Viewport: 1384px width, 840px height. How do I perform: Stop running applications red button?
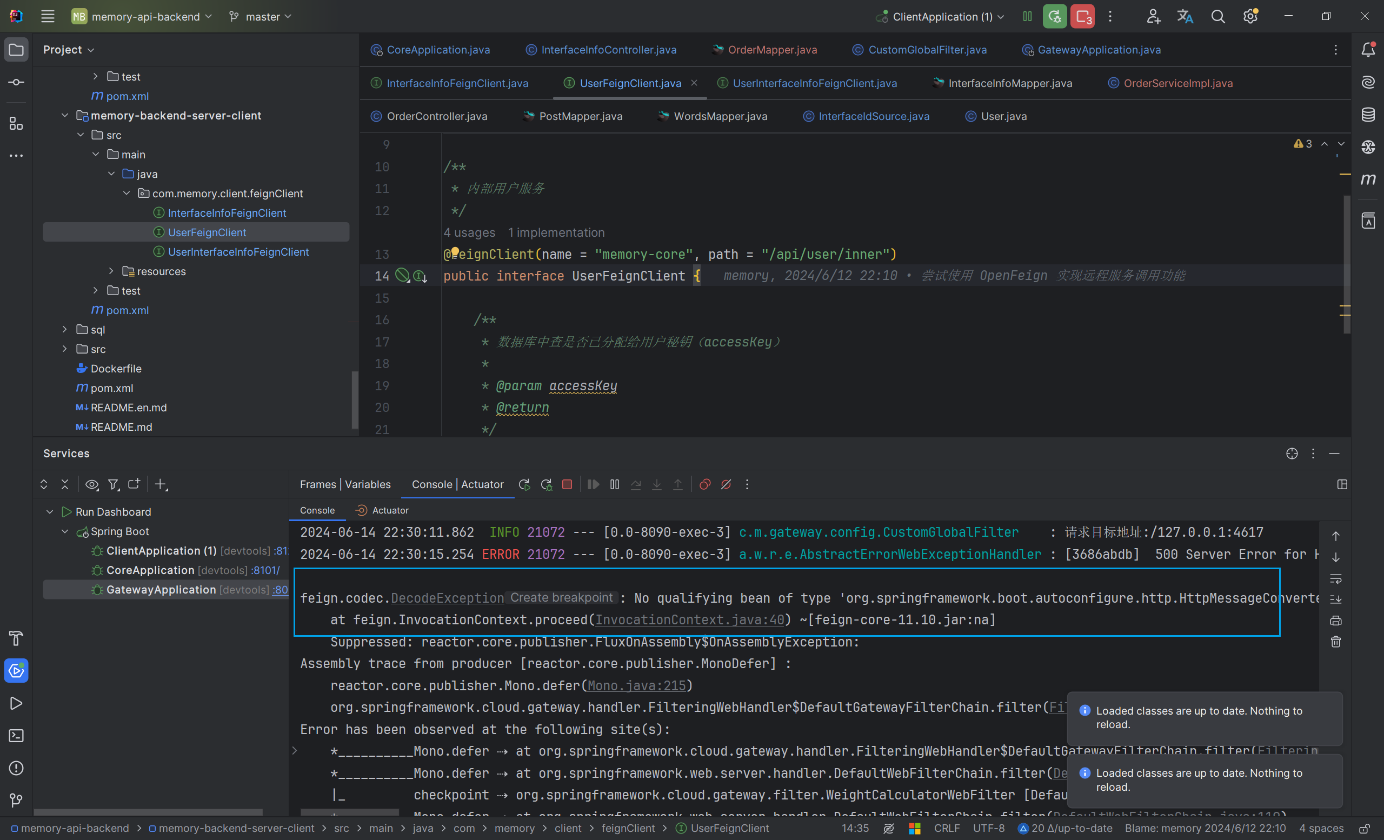click(1082, 17)
